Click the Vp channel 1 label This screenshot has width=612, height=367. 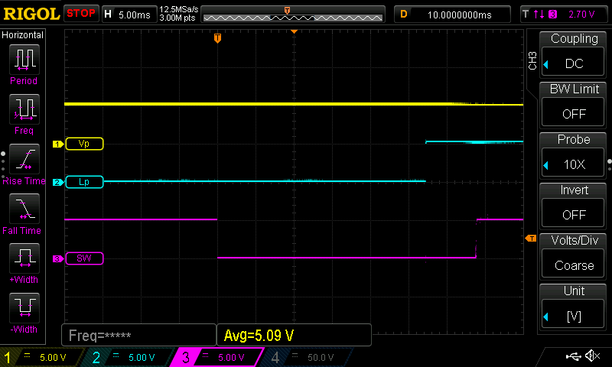pos(84,144)
